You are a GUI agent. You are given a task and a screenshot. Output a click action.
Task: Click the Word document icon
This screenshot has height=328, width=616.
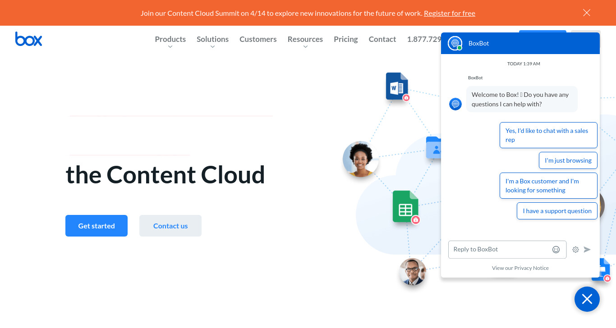point(397,86)
